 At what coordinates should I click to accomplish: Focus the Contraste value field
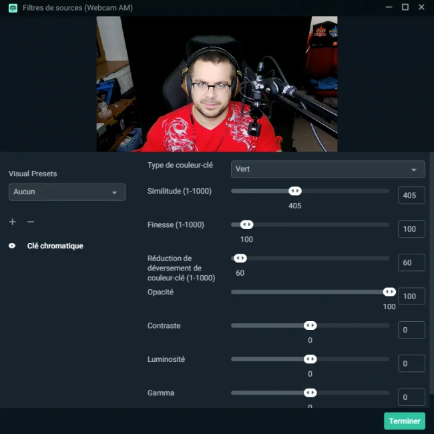(411, 330)
